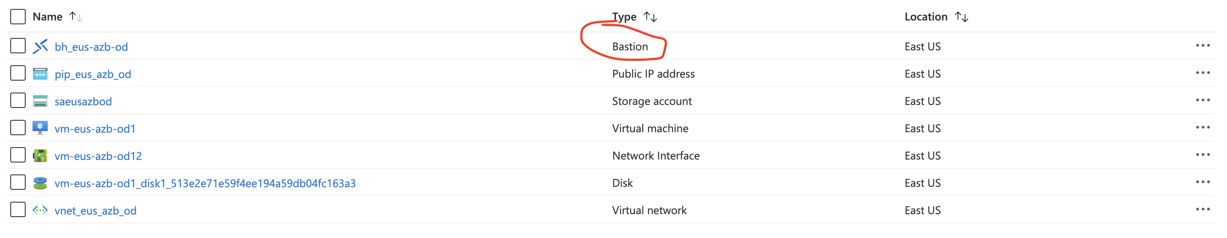
Task: Check the box for saeusazbod row
Action: 18,101
